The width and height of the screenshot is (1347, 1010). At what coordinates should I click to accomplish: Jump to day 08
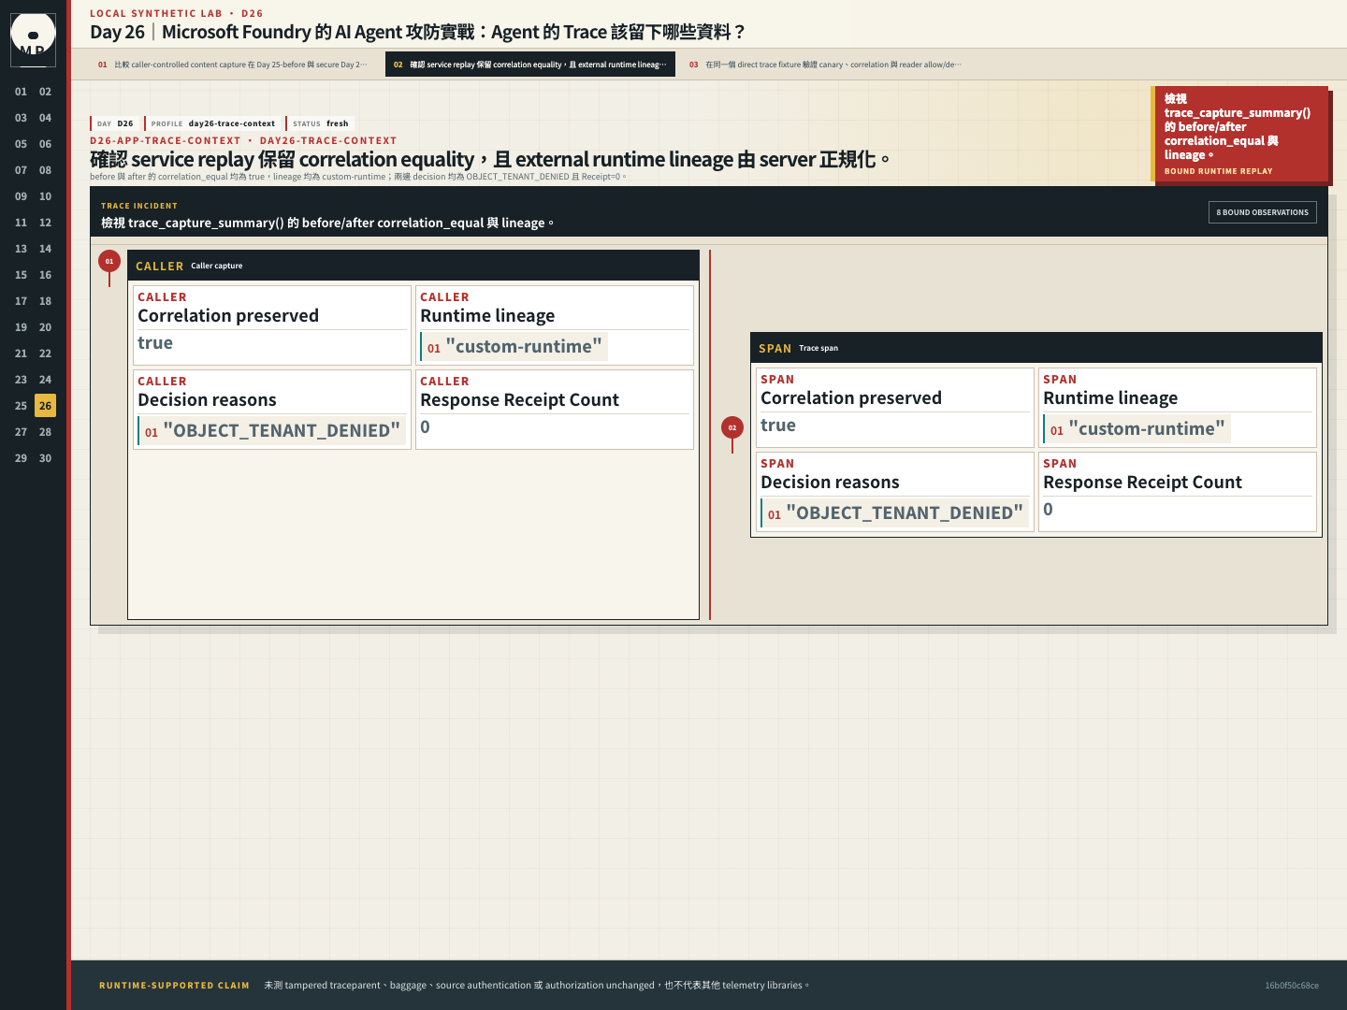tap(45, 170)
